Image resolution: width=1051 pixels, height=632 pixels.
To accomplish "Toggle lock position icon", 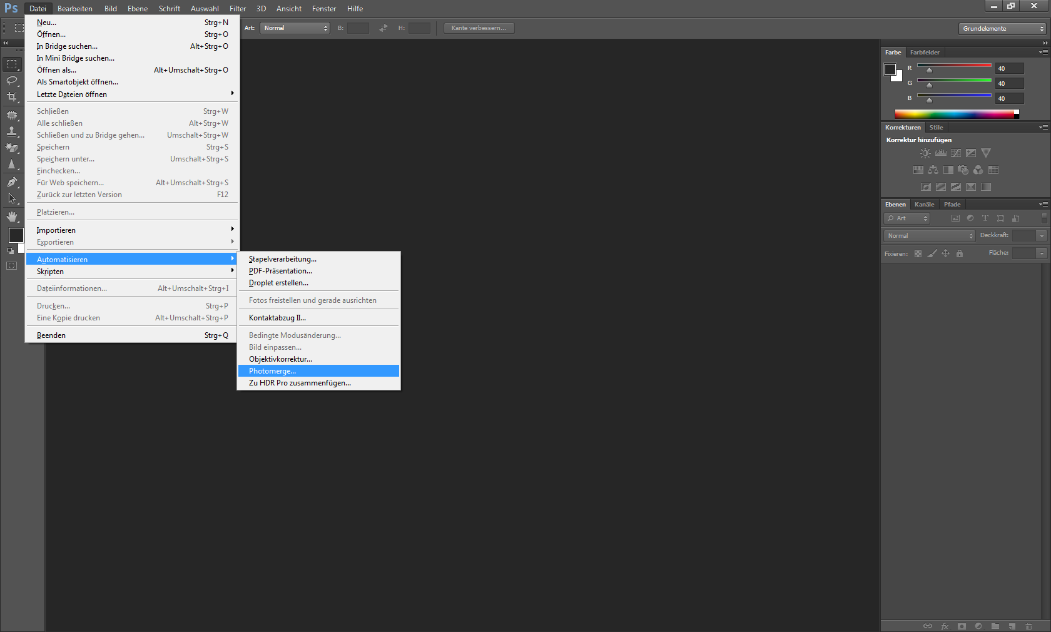I will (x=946, y=254).
